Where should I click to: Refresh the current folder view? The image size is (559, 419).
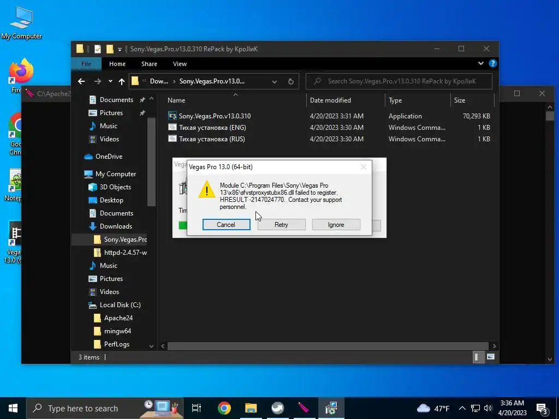(290, 82)
